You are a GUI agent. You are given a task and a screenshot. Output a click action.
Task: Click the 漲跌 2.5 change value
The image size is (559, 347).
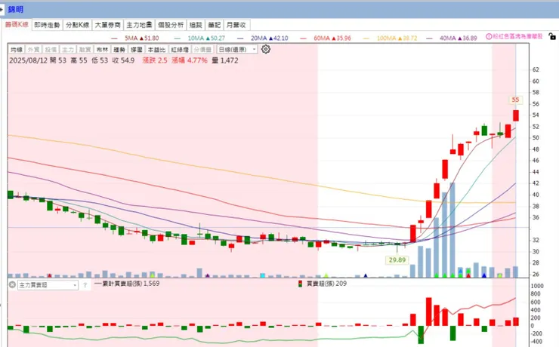(x=155, y=60)
